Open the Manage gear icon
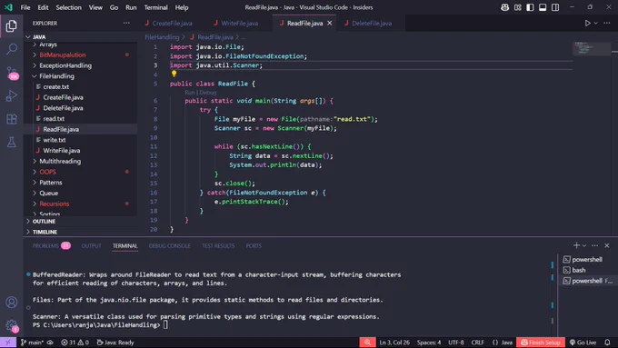Image resolution: width=618 pixels, height=348 pixels. tap(12, 325)
